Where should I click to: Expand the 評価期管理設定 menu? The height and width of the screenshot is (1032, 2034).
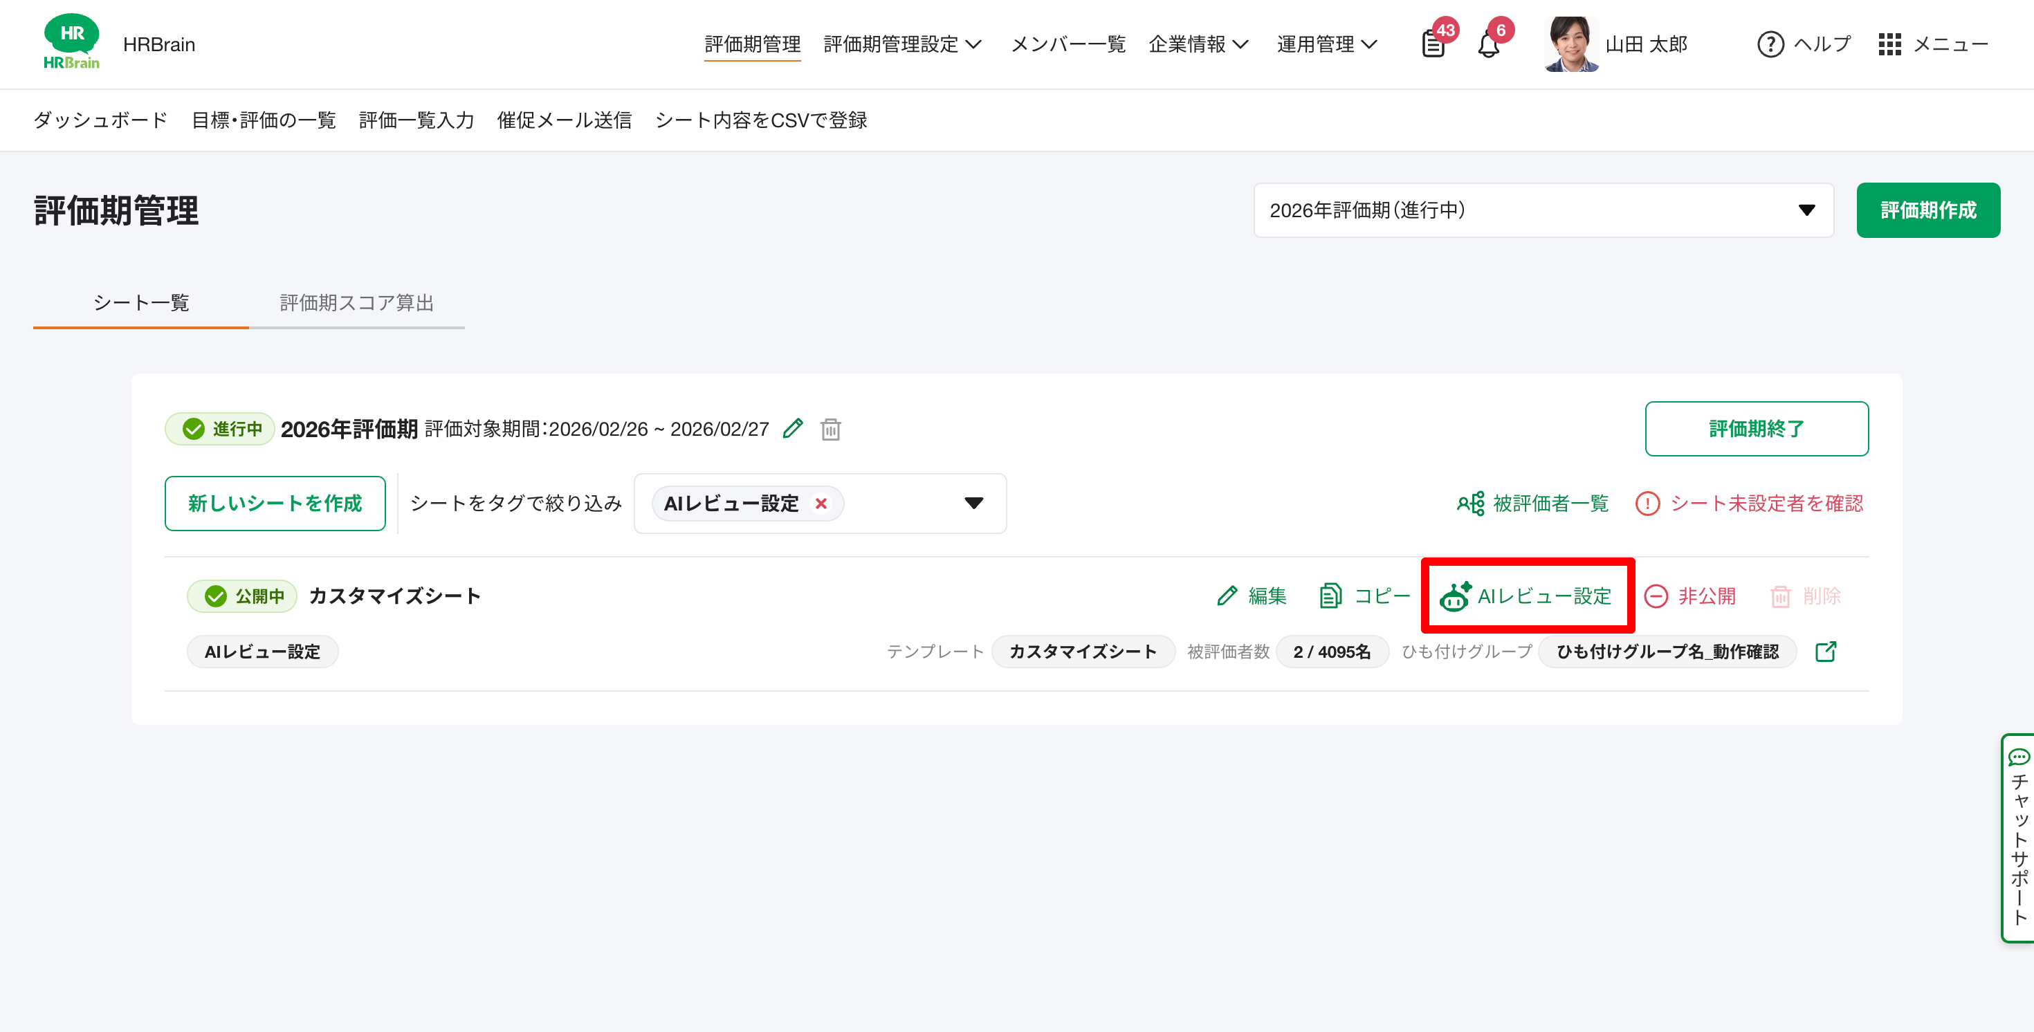click(901, 44)
